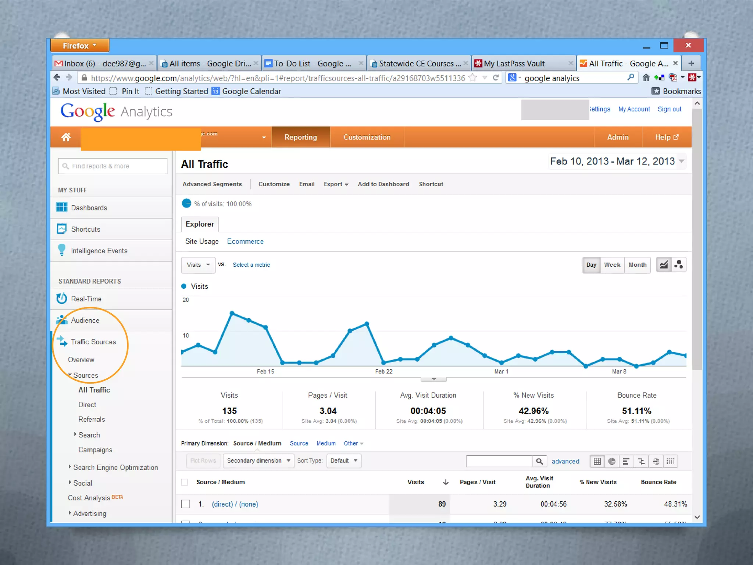Image resolution: width=753 pixels, height=565 pixels.
Task: Toggle the select-all checkbox in table header
Action: [x=185, y=482]
